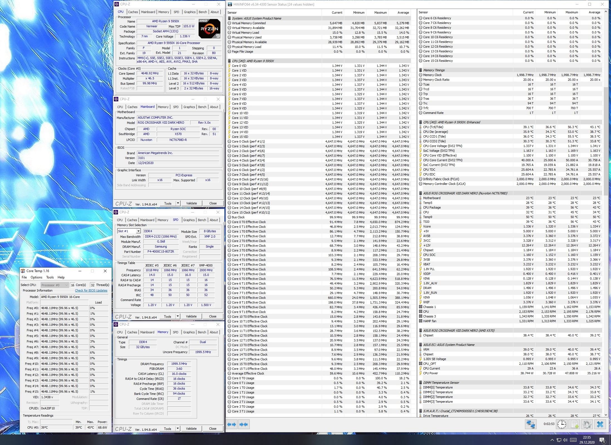This screenshot has width=611, height=445.
Task: Click the Core Temp title bar icon
Action: click(23, 271)
